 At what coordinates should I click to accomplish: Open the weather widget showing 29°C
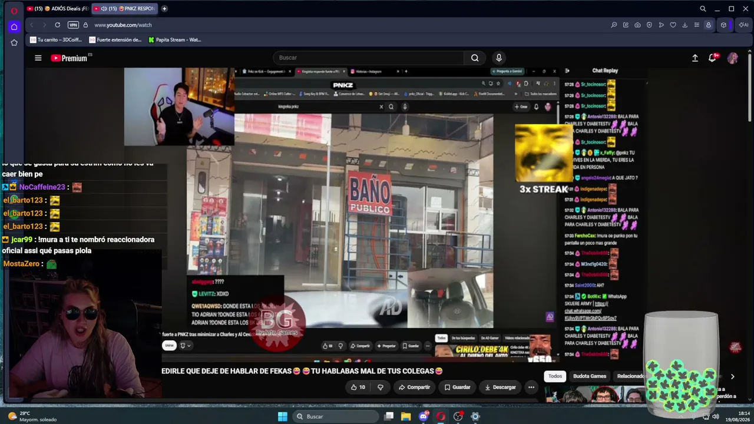click(x=32, y=416)
